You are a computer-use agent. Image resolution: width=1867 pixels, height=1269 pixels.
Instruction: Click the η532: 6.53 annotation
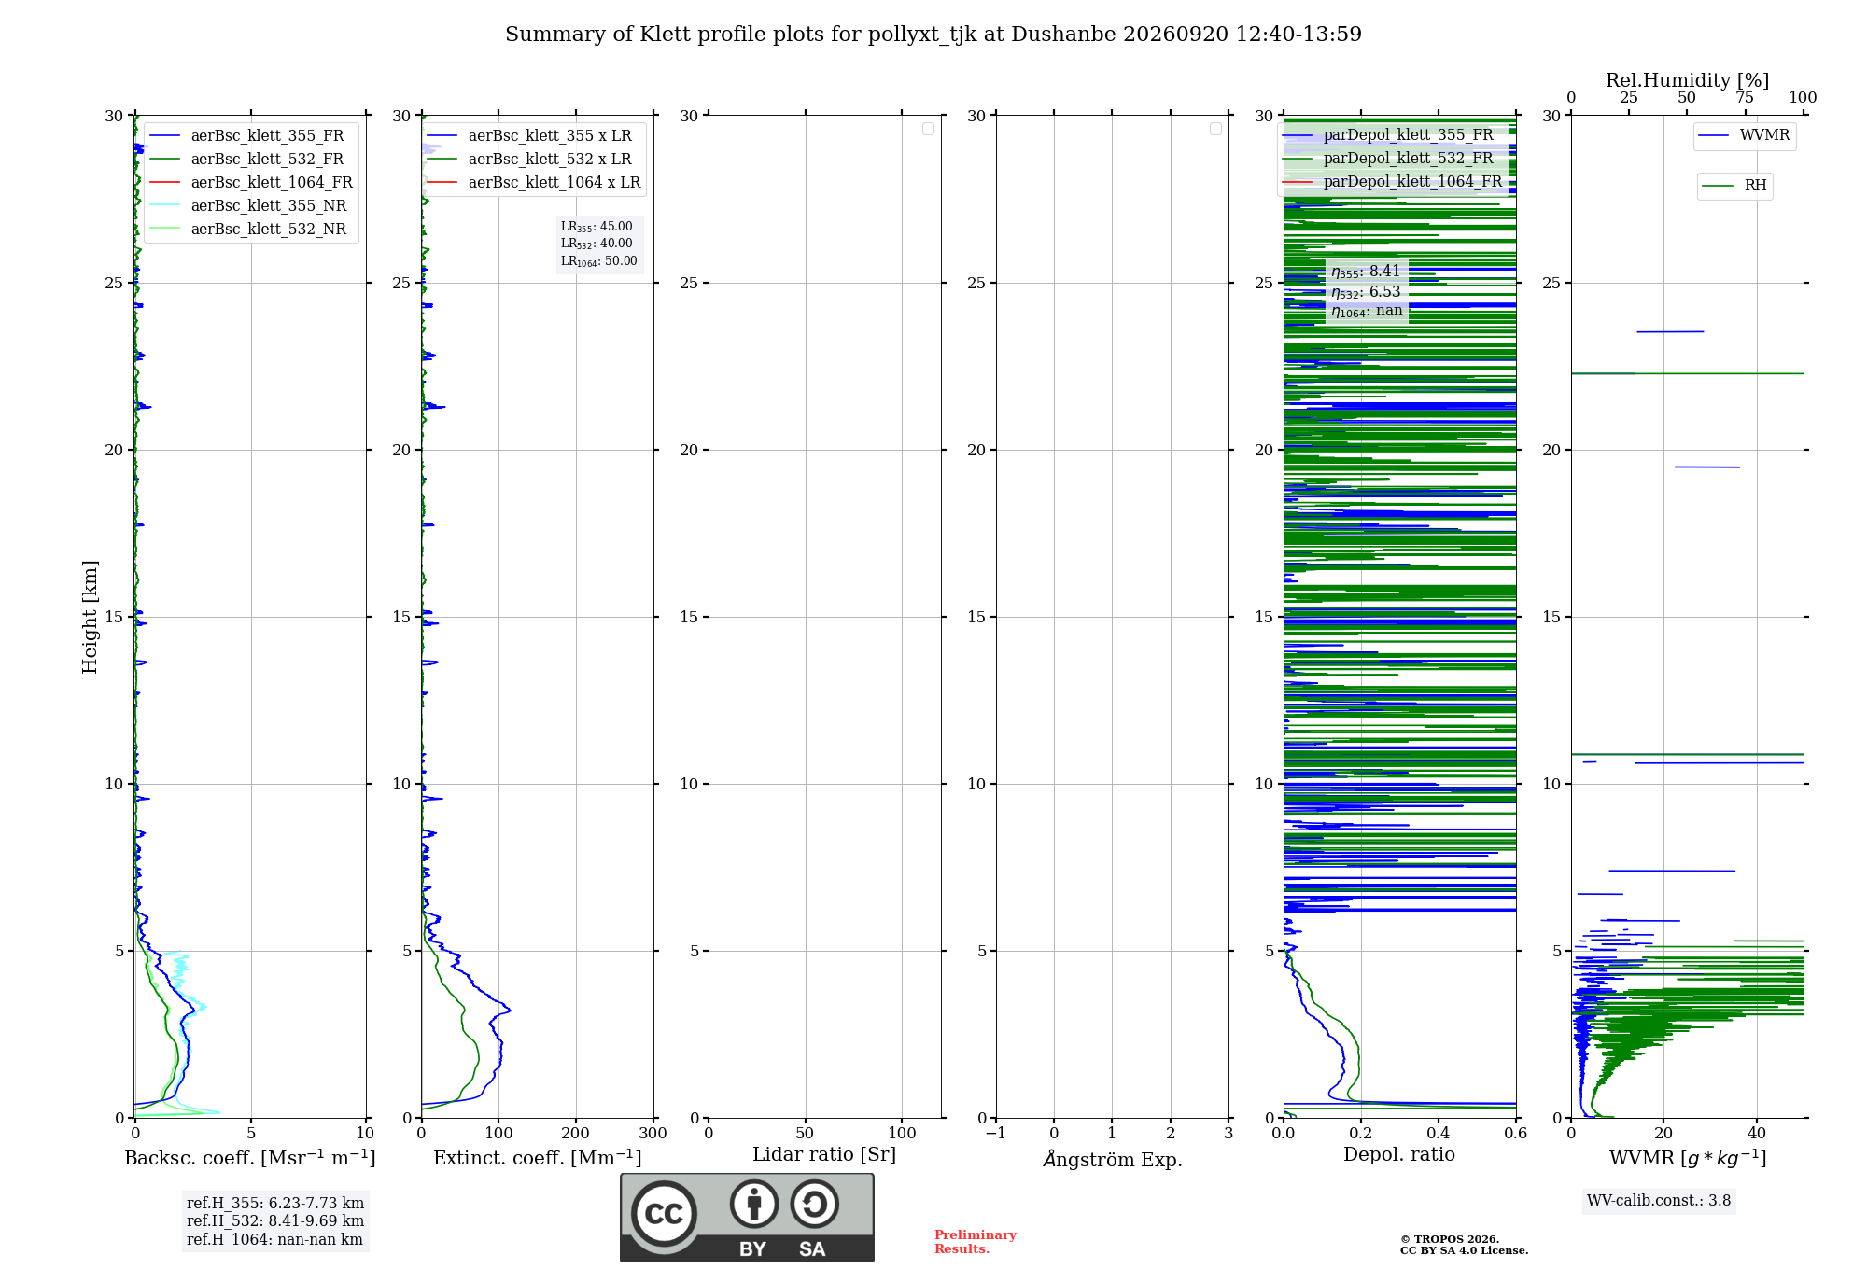pyautogui.click(x=1366, y=292)
